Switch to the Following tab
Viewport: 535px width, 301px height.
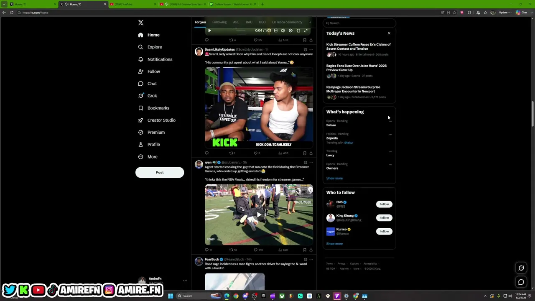[219, 22]
